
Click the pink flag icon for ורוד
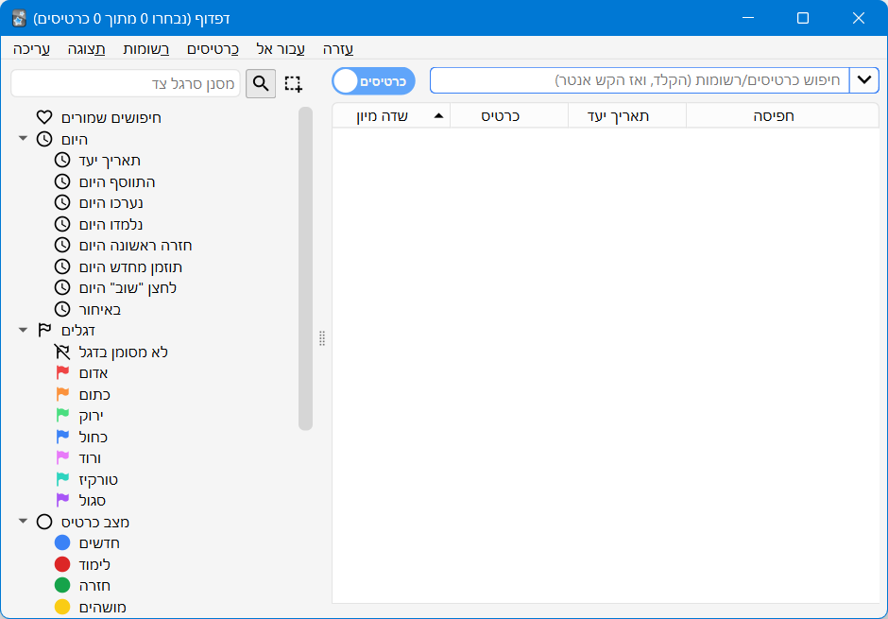point(62,457)
